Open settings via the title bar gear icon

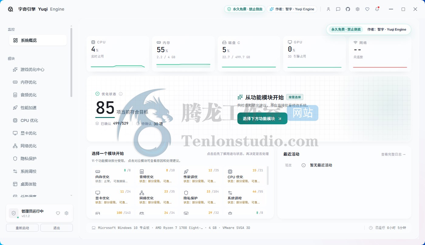coord(358,9)
